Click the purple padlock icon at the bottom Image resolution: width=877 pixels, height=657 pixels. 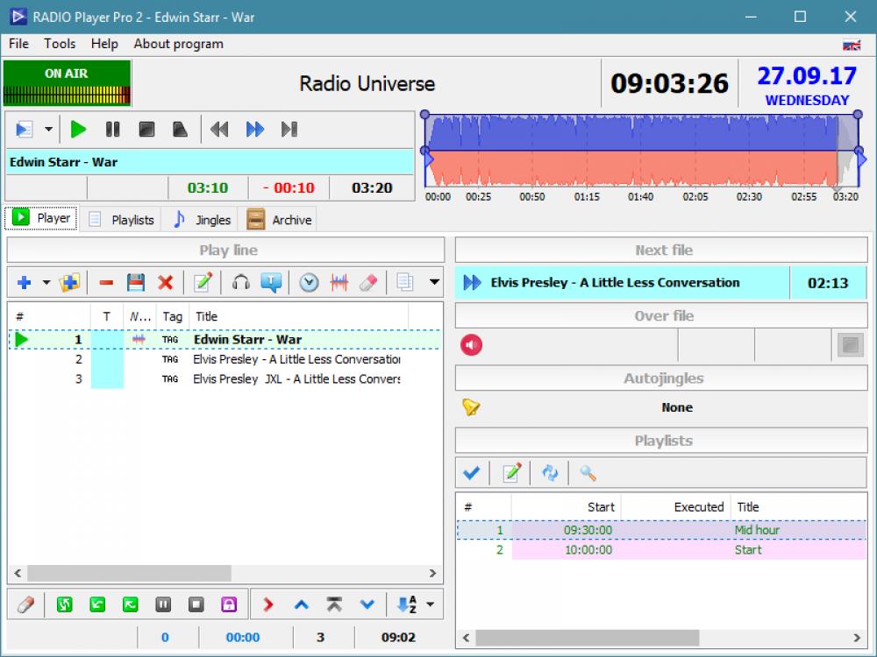[227, 604]
